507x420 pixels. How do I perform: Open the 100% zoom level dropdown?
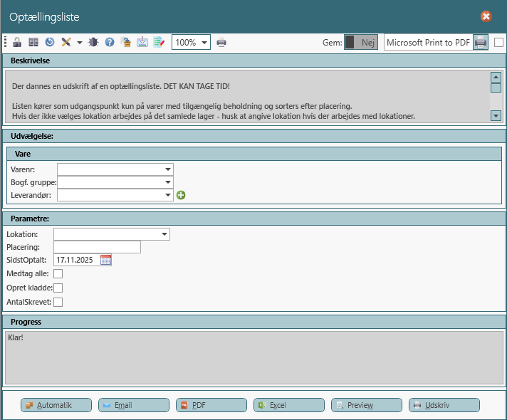pos(205,43)
